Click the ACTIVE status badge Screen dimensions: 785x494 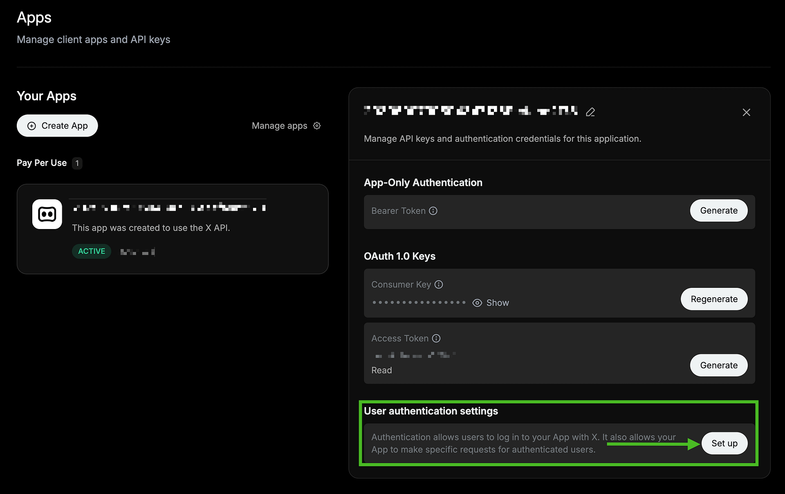coord(92,251)
